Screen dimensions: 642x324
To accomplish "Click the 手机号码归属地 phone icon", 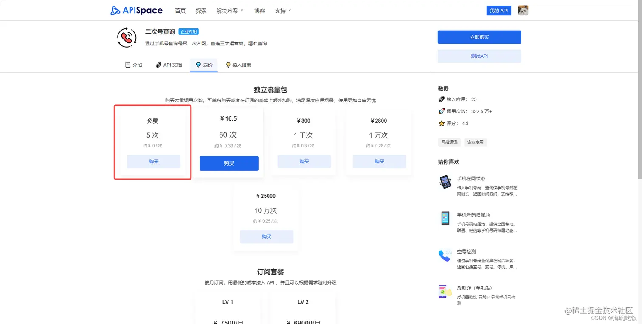I will [x=445, y=218].
